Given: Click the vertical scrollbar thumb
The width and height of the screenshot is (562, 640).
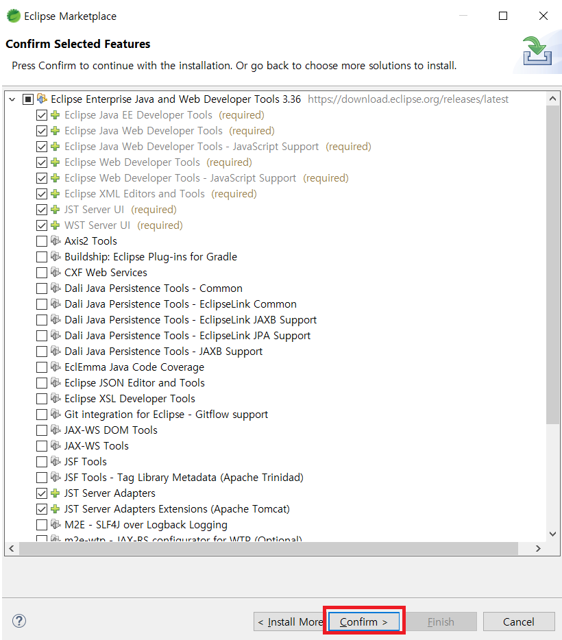Looking at the screenshot, I should [552, 264].
